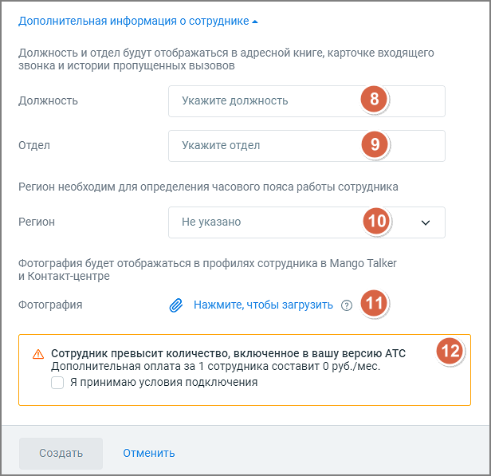Click the orange warning triangle icon
This screenshot has height=476, width=491.
pyautogui.click(x=38, y=354)
